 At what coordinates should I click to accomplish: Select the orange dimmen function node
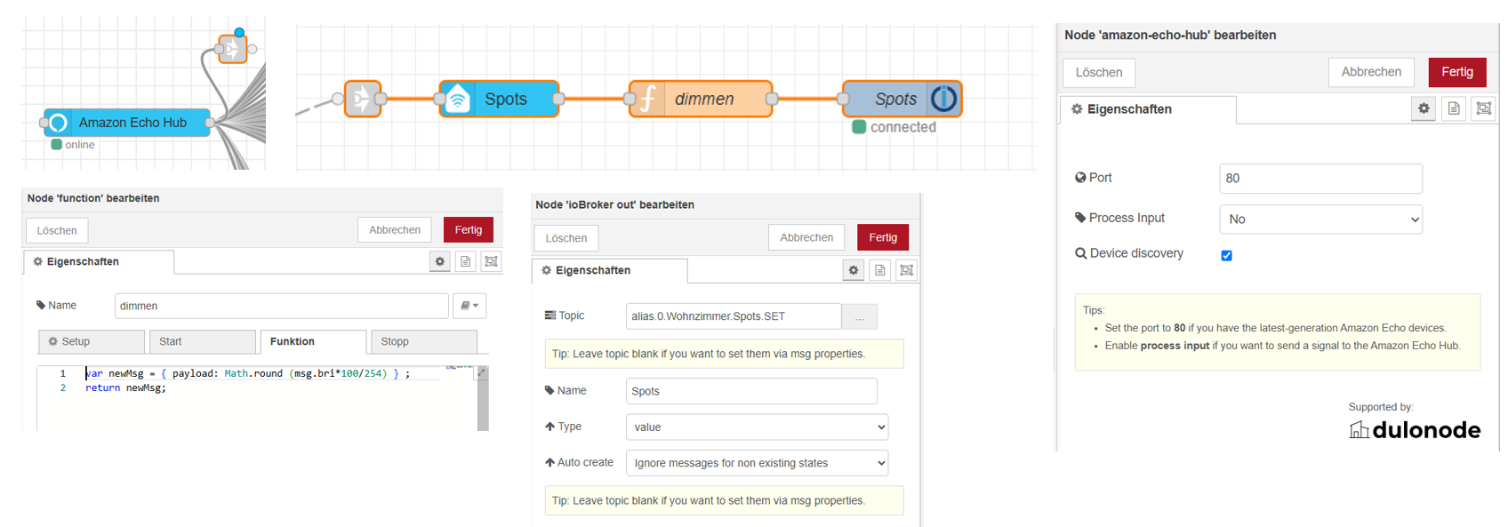click(x=701, y=99)
